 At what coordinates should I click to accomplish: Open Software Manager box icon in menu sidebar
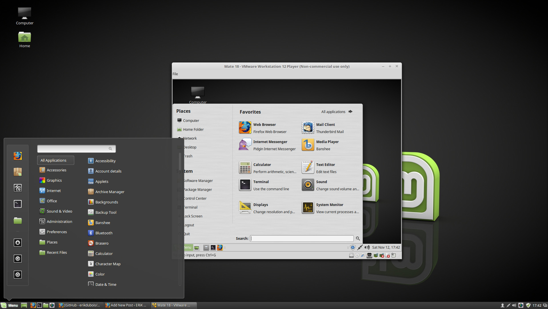(18, 172)
